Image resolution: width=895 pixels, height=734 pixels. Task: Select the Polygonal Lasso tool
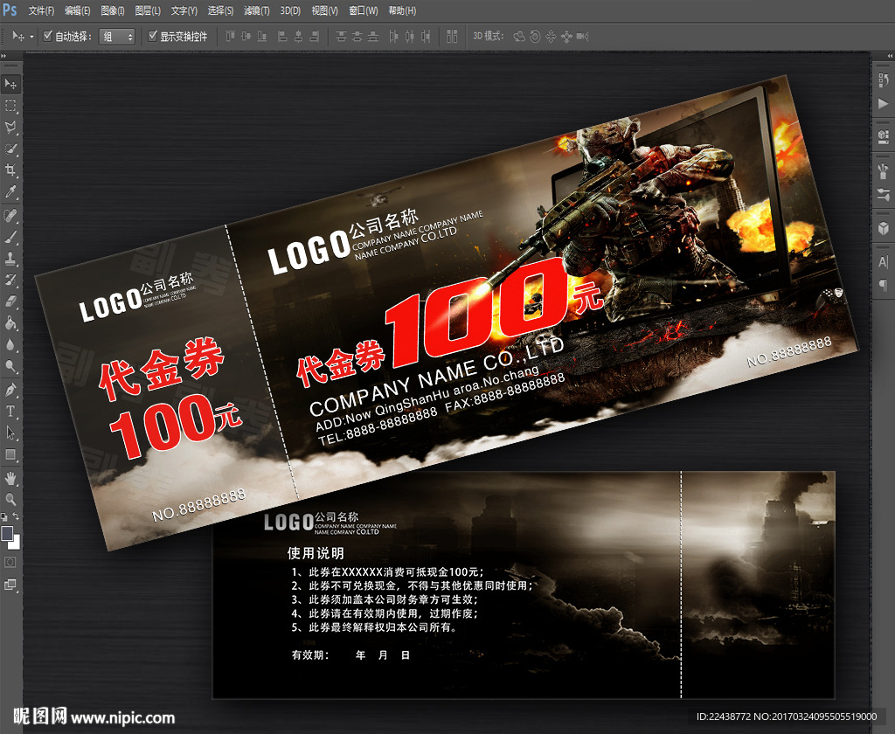coord(10,128)
